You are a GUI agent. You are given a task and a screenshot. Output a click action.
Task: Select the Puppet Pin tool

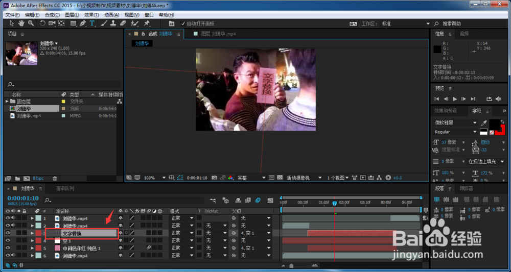(147, 23)
